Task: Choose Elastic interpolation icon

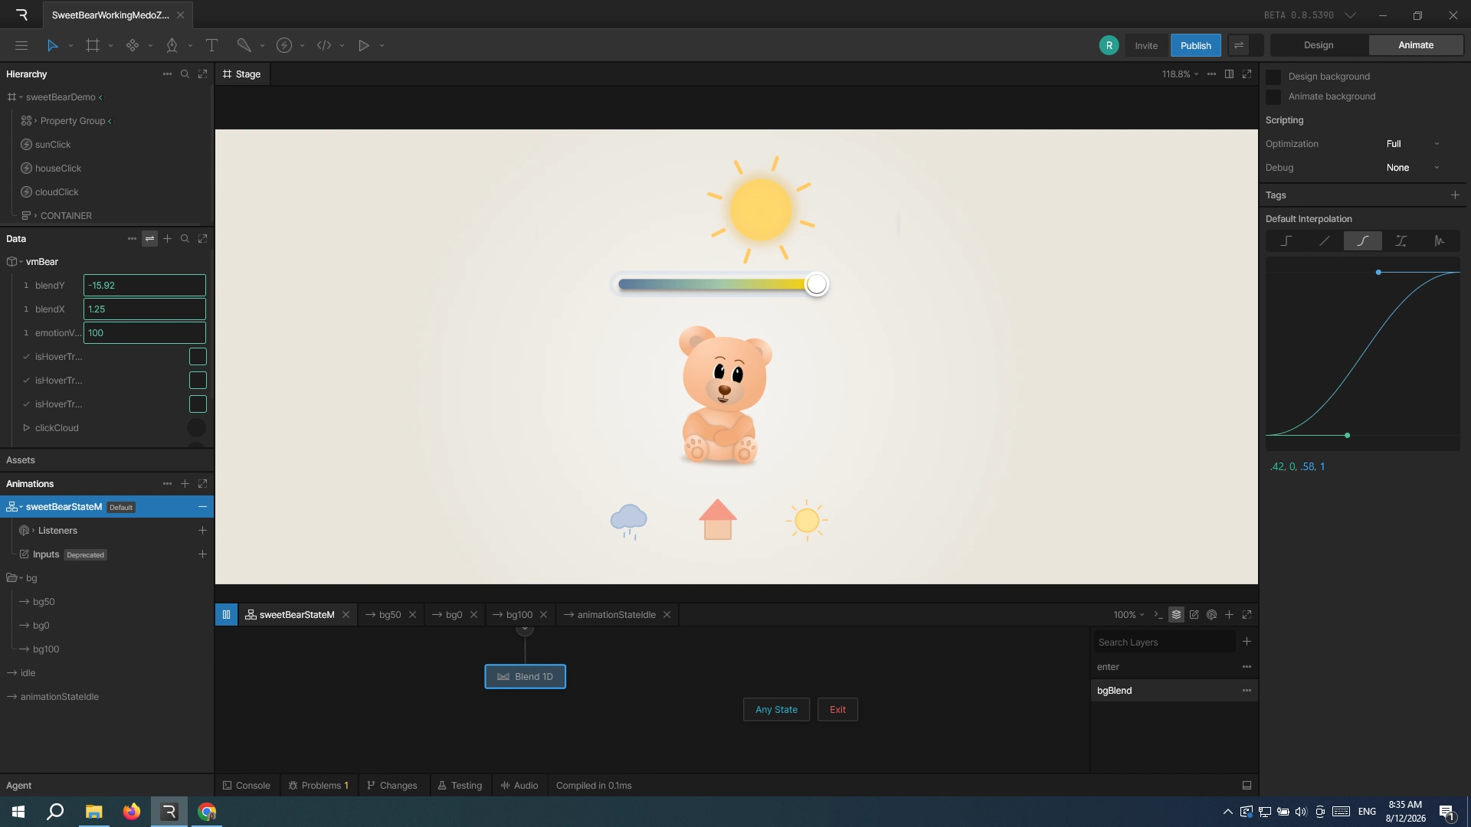Action: pyautogui.click(x=1440, y=241)
